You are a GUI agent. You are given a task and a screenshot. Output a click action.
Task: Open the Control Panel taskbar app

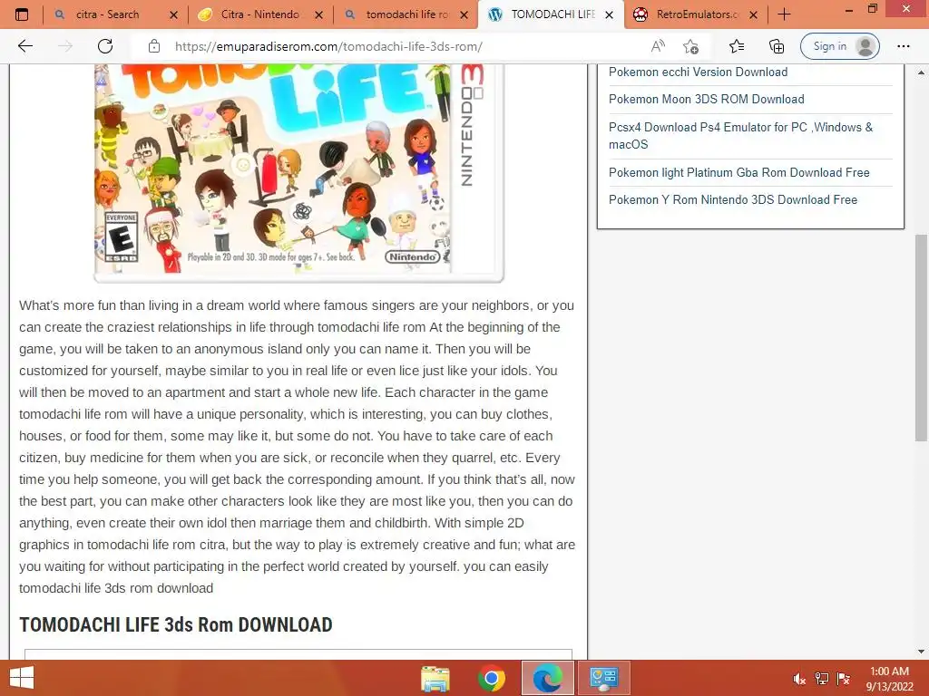603,678
